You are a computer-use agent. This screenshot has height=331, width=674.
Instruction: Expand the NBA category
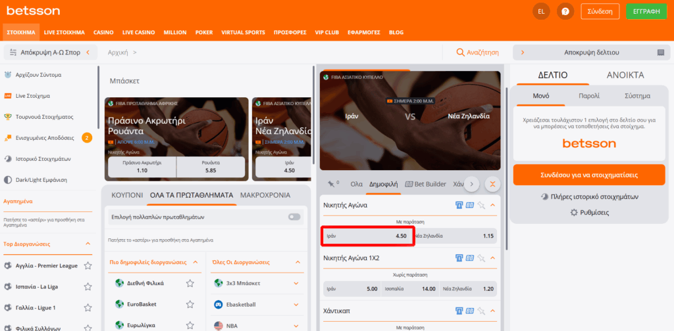click(x=296, y=326)
